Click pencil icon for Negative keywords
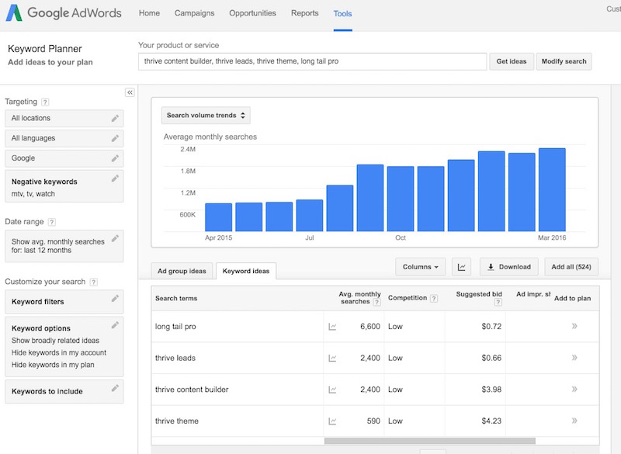 coord(115,178)
